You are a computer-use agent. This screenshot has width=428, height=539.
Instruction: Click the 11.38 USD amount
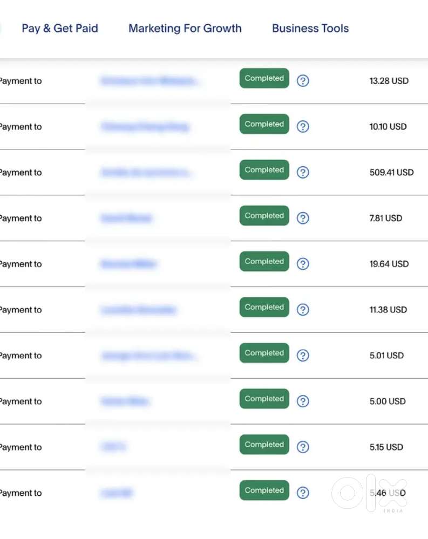[x=388, y=310]
